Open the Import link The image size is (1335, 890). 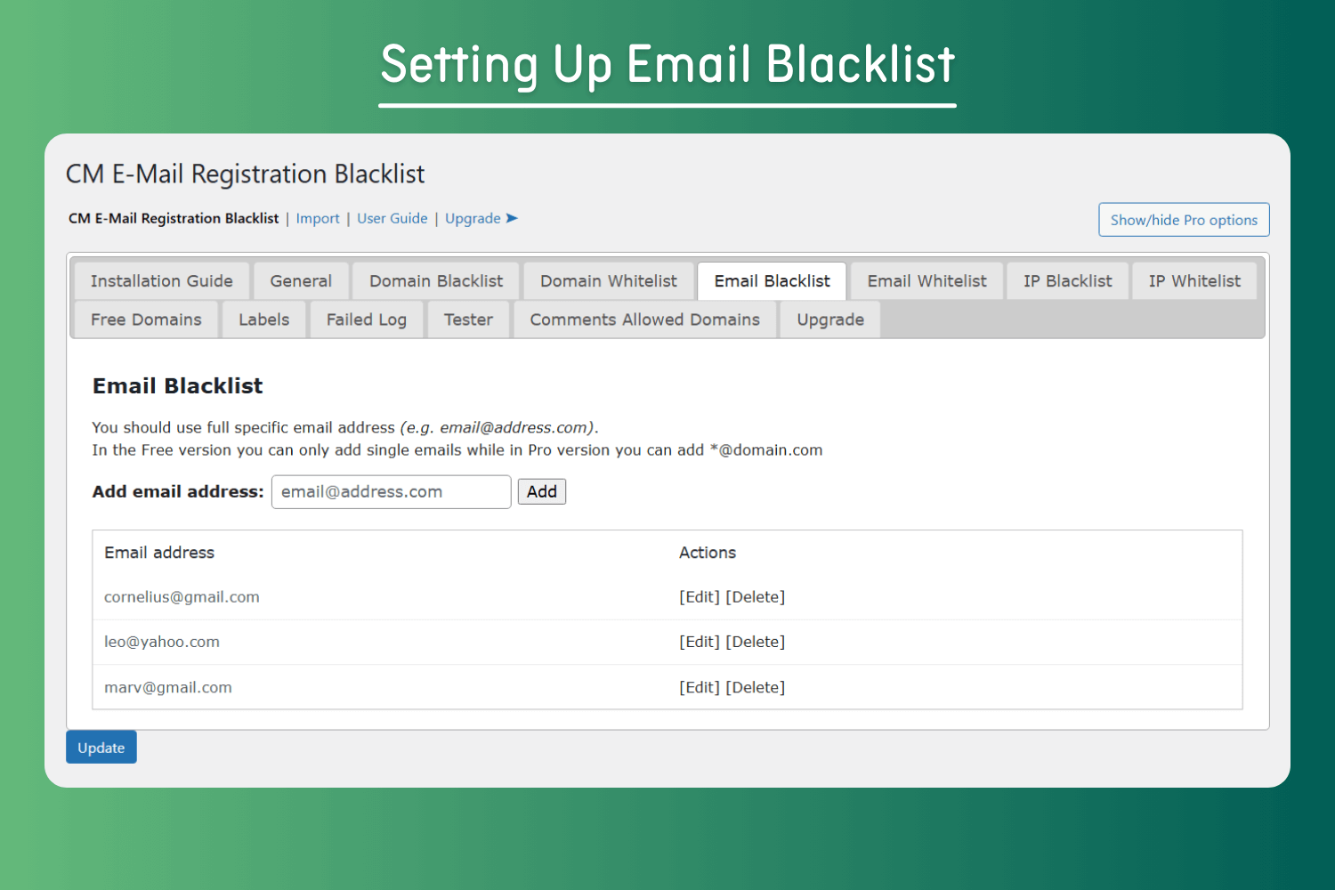[x=318, y=219]
